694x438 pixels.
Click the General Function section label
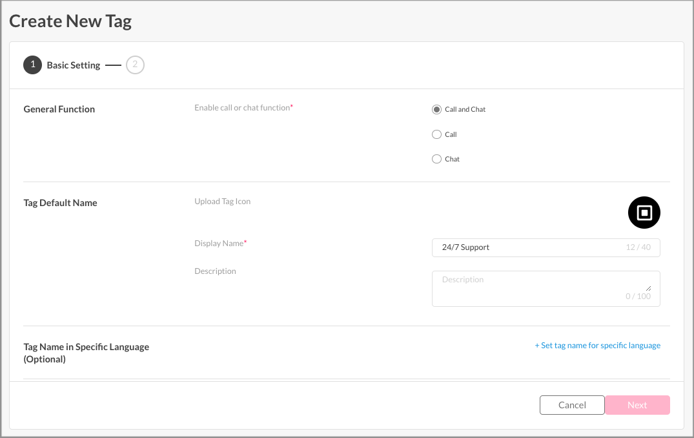[x=59, y=109]
